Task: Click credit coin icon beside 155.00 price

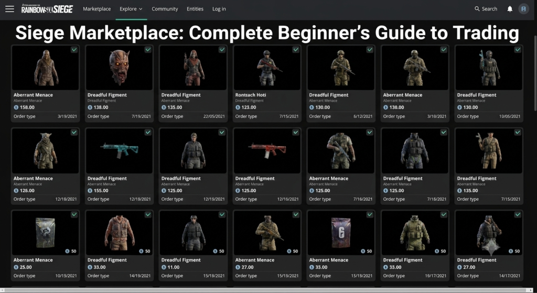Action: (90, 191)
